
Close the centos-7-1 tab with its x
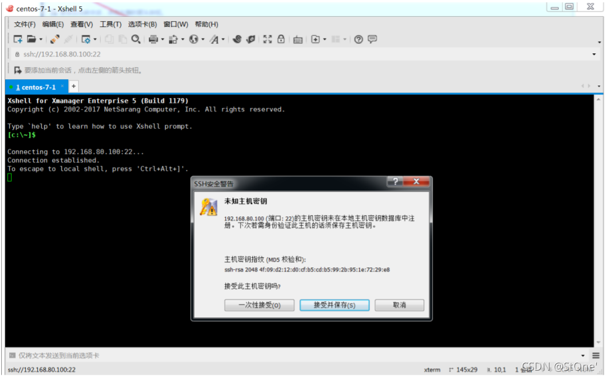click(x=62, y=86)
